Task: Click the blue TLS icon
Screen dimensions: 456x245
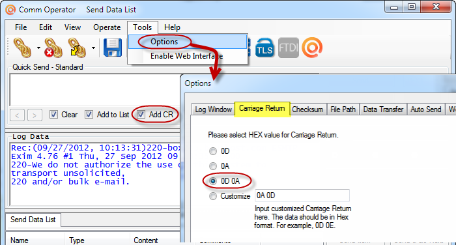Action: 264,48
